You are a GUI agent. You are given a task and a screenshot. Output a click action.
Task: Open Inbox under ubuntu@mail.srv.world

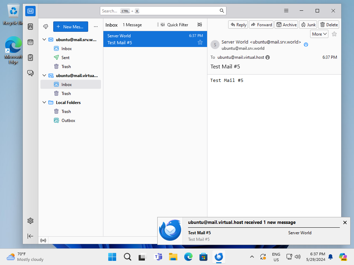tap(71, 48)
